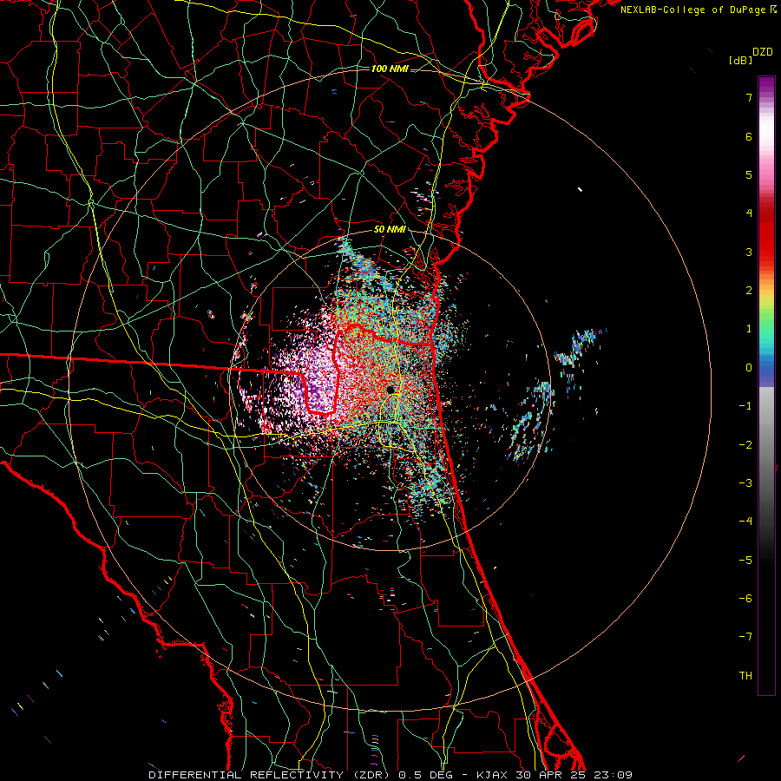Screen dimensions: 781x781
Task: Click the -1 value on the color scale
Action: tap(745, 406)
